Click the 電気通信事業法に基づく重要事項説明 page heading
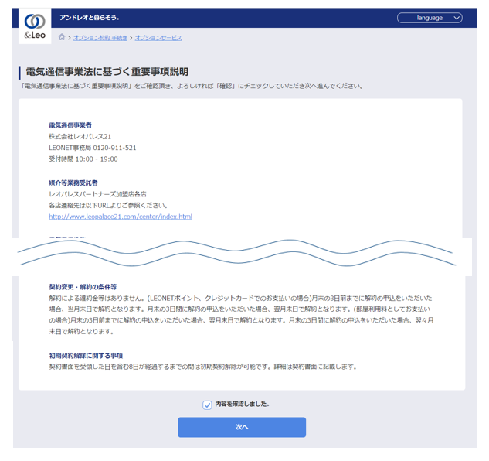Image resolution: width=489 pixels, height=461 pixels. point(107,72)
